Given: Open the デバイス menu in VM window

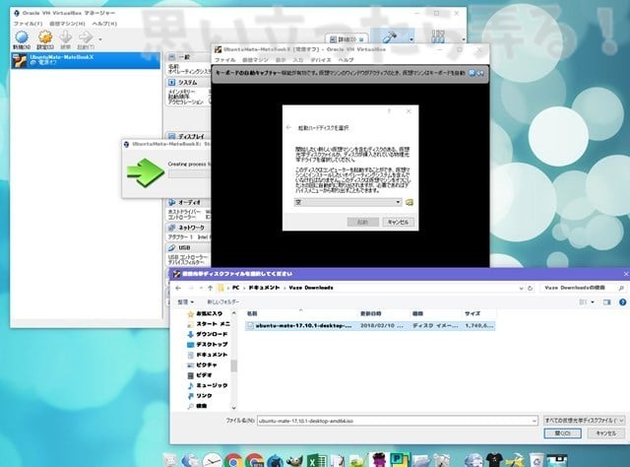Looking at the screenshot, I should pos(321,59).
